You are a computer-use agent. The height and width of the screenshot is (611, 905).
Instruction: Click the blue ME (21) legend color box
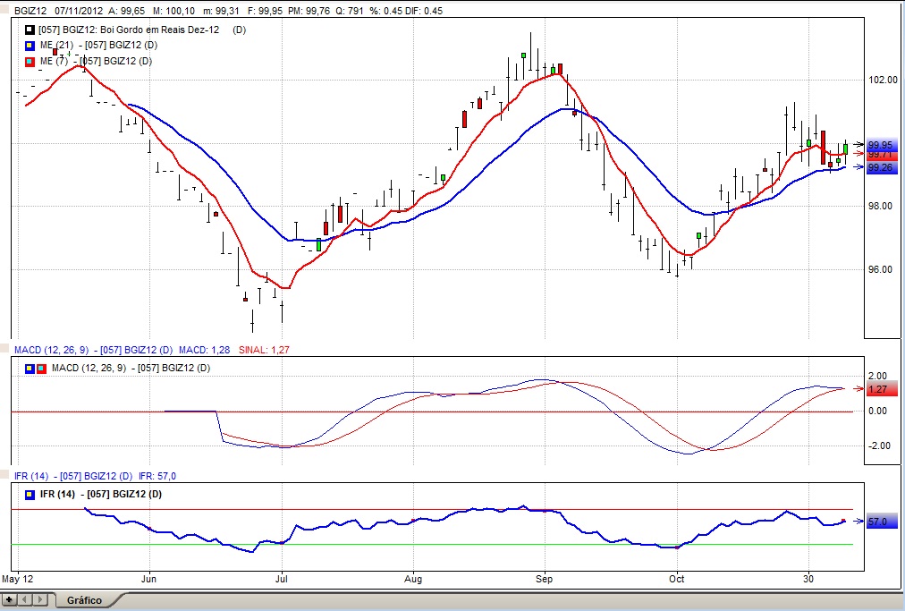[30, 46]
